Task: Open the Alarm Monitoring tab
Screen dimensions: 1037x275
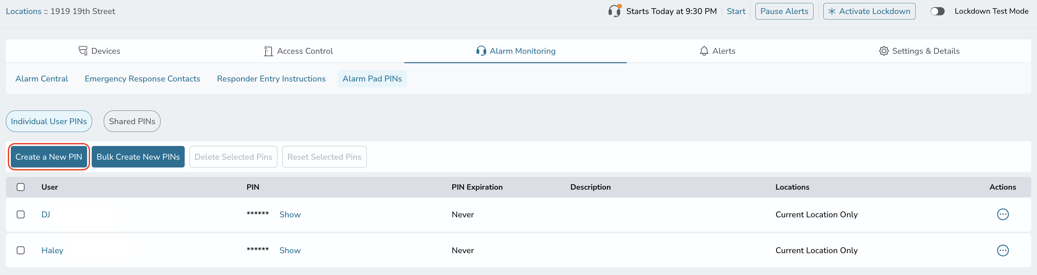Action: (x=515, y=51)
